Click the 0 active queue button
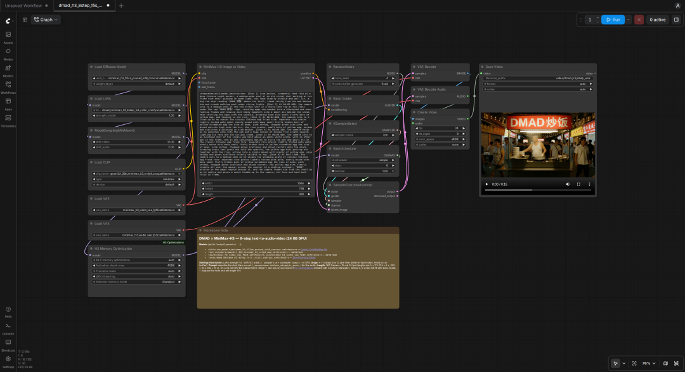Image resolution: width=685 pixels, height=372 pixels. 658,20
